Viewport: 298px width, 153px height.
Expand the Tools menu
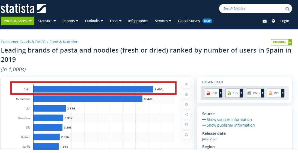click(x=115, y=21)
